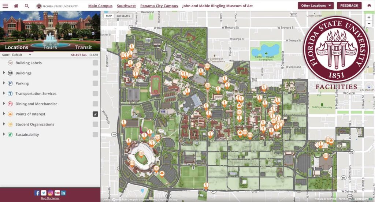Click the print icon
The image size is (375, 202).
pos(369,6)
